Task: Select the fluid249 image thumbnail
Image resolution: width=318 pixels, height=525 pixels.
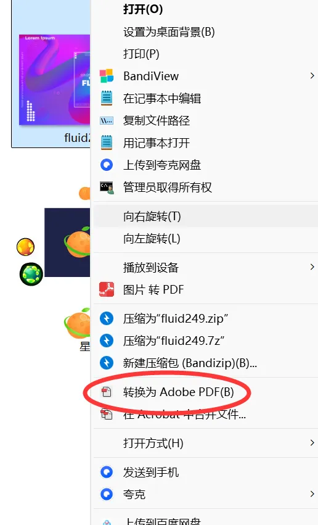Action: (54, 80)
